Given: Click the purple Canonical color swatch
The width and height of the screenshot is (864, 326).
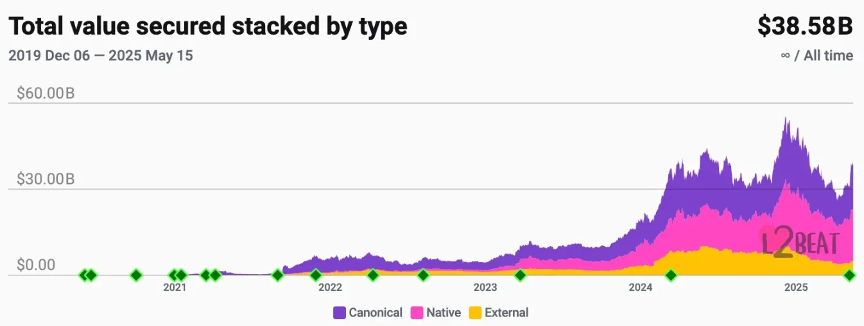Looking at the screenshot, I should (x=340, y=313).
